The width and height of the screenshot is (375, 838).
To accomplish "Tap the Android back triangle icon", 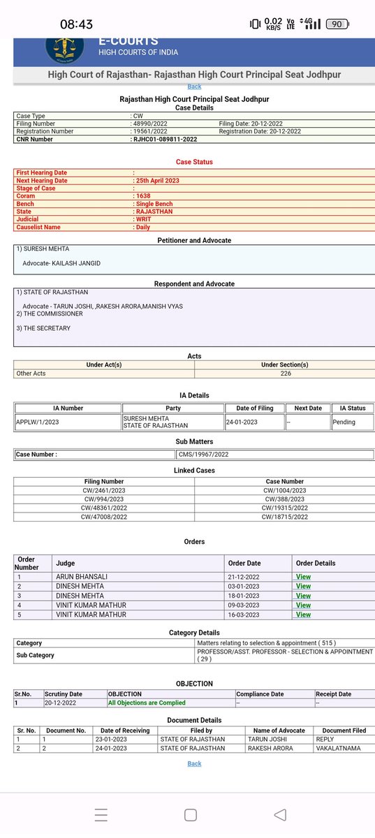I will [x=279, y=814].
